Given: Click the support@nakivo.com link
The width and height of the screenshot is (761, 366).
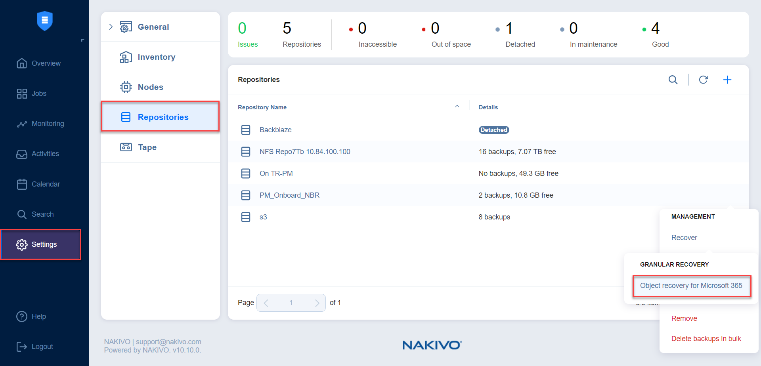Looking at the screenshot, I should click(168, 342).
